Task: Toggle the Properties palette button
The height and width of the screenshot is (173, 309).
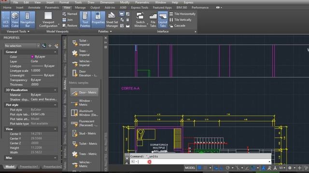Action: pos(98,20)
